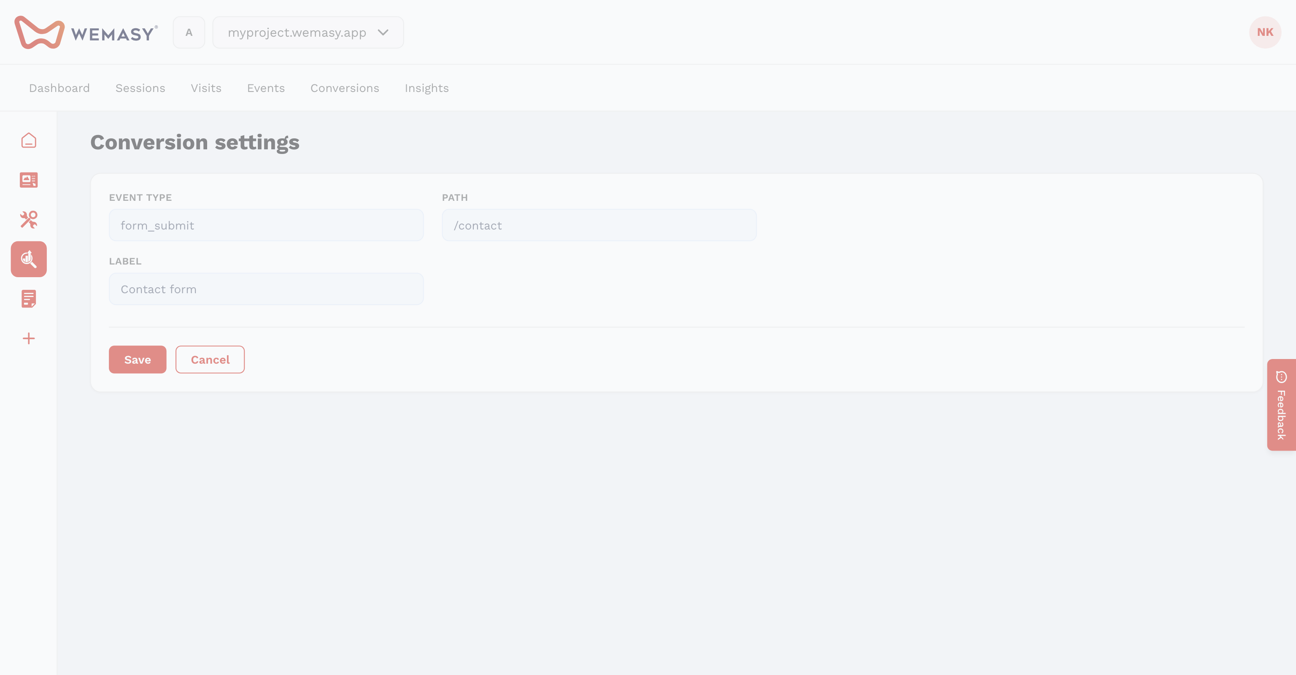The image size is (1296, 675).
Task: Focus the Label input field
Action: coord(266,289)
